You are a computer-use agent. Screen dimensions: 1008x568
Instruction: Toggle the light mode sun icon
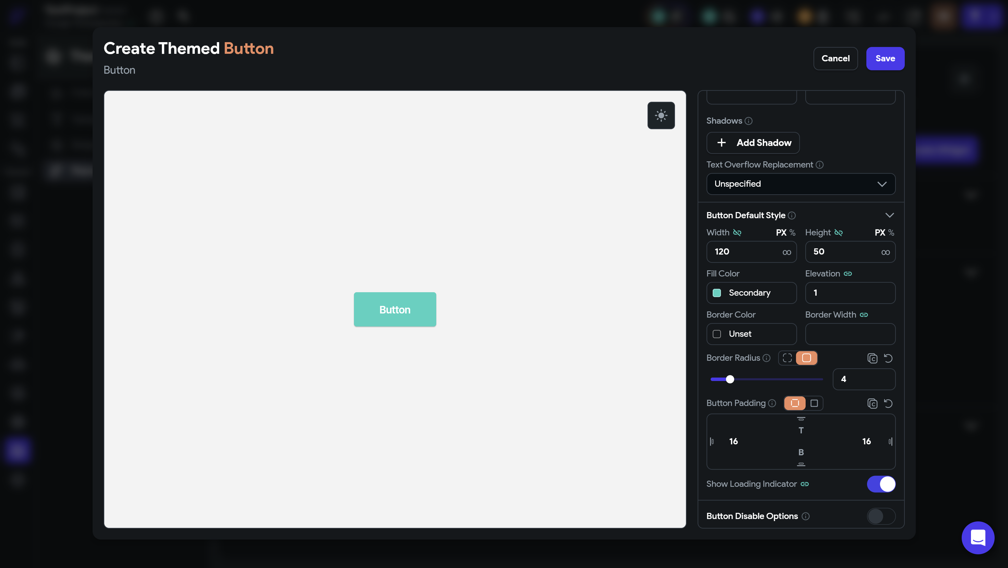click(x=661, y=115)
